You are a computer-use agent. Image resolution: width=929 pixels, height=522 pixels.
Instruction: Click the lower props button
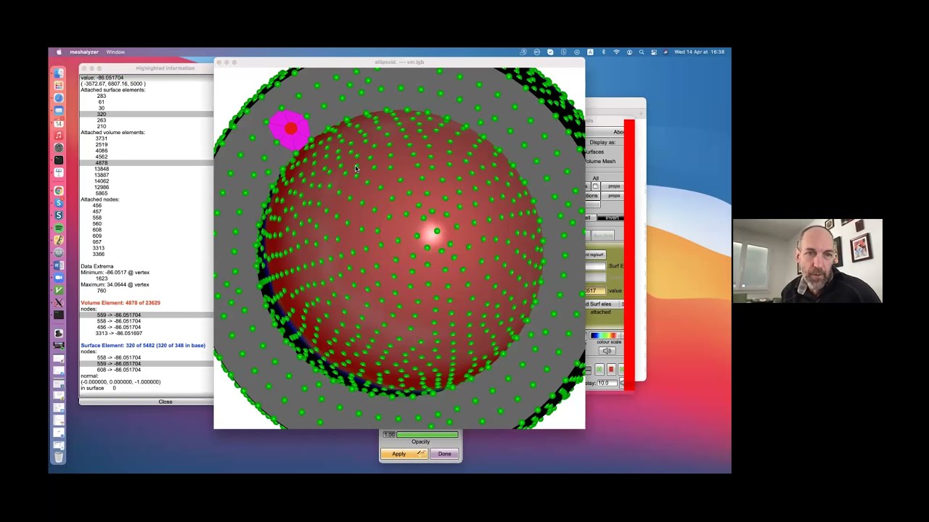[x=614, y=196]
